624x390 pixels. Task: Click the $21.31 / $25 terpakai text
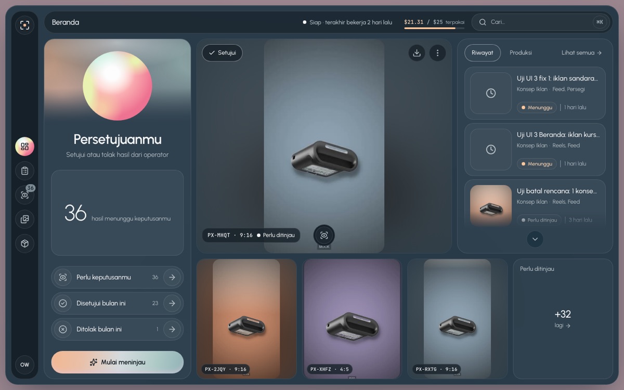click(x=434, y=22)
